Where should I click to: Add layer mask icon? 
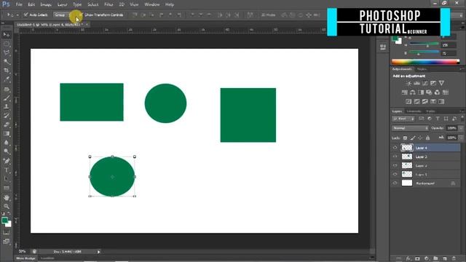coord(417,258)
